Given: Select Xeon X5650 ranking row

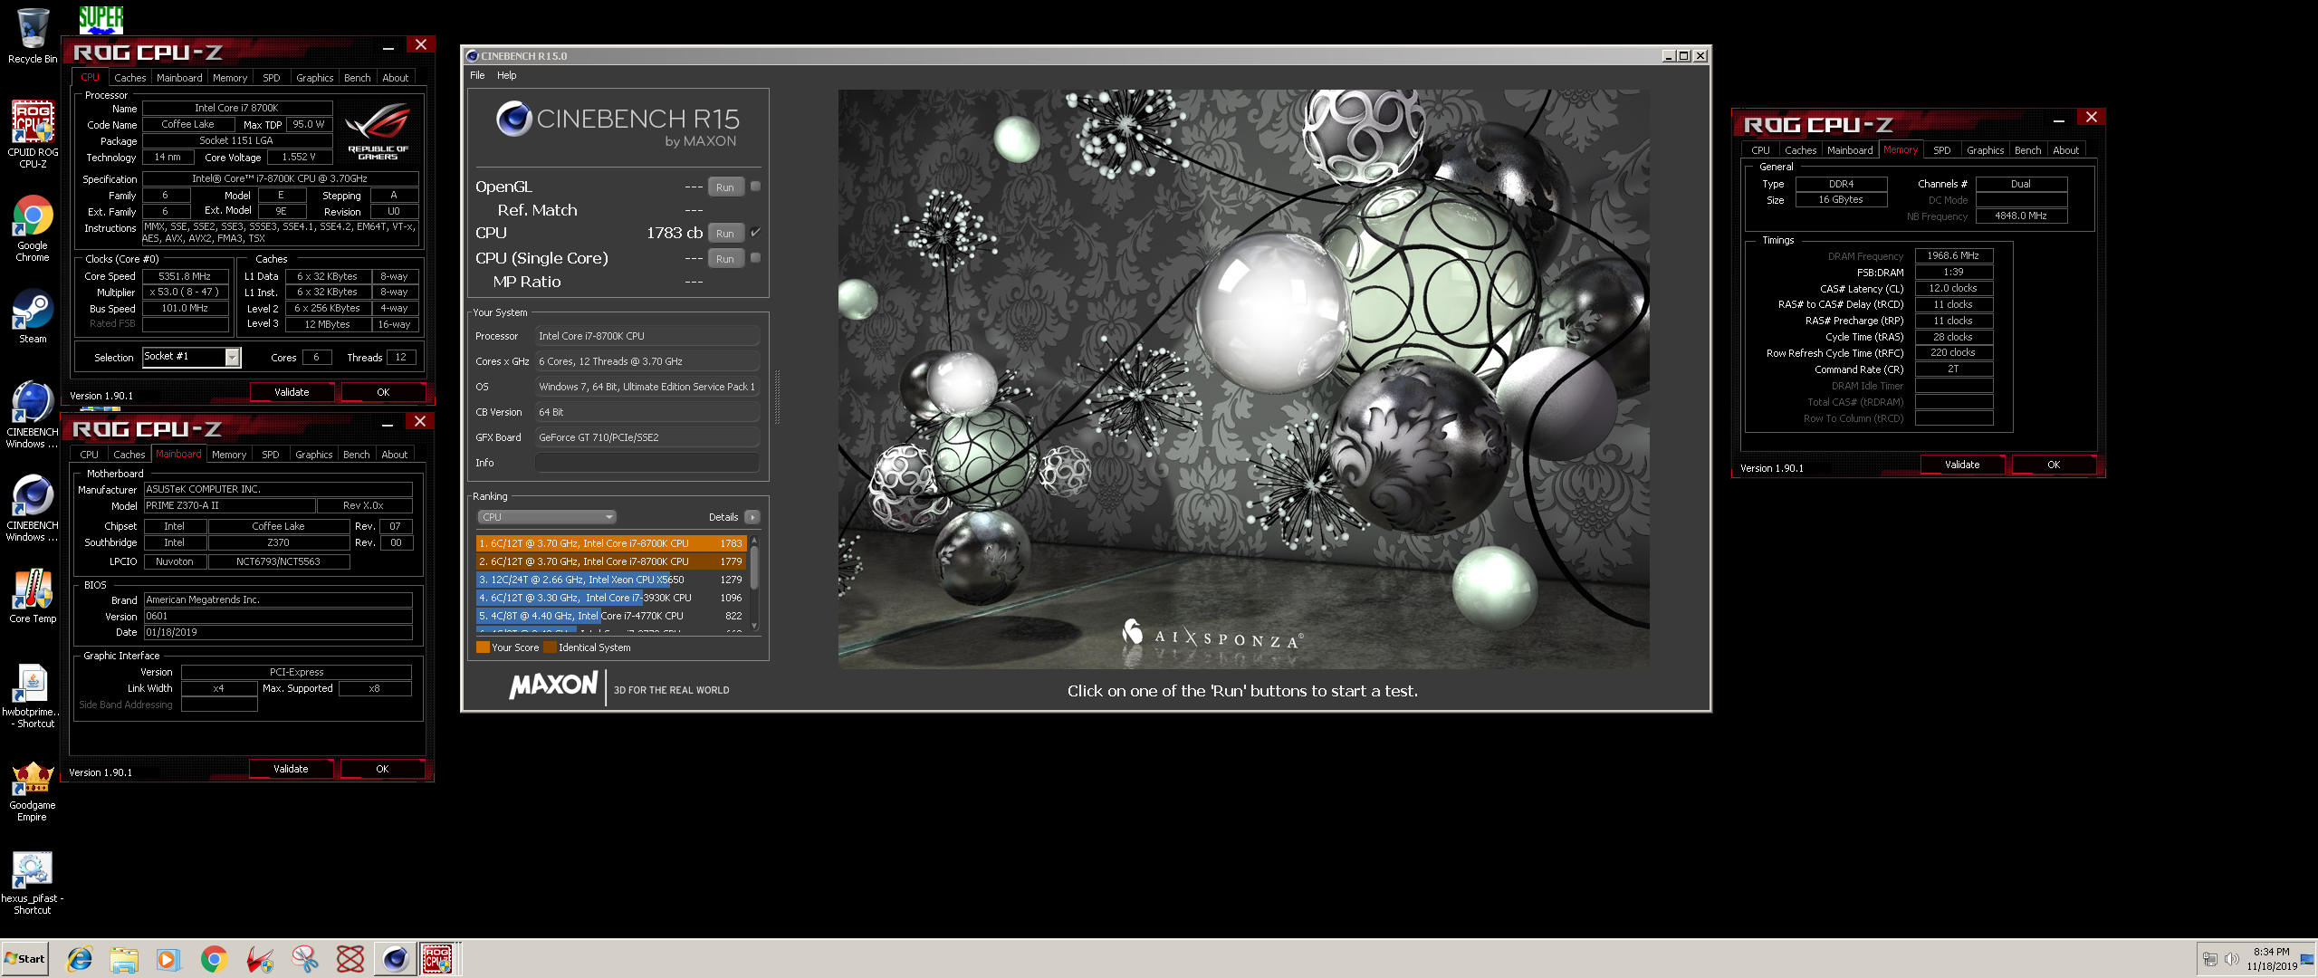Looking at the screenshot, I should (x=611, y=580).
